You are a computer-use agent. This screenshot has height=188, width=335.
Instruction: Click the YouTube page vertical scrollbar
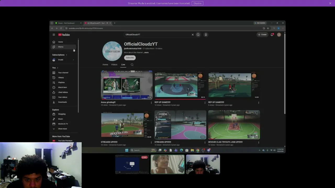coord(285,73)
